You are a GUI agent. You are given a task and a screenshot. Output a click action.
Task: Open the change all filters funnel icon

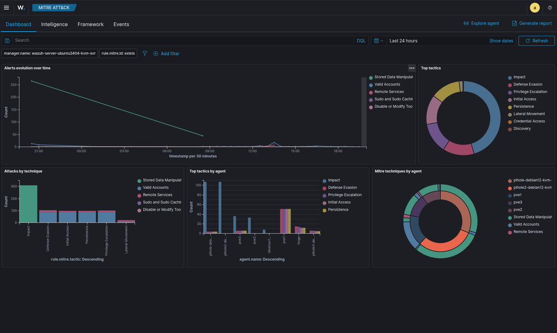click(x=145, y=53)
